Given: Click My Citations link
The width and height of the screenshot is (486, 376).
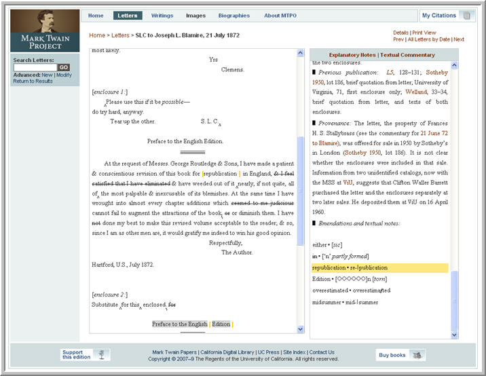Looking at the screenshot, I should coord(439,16).
